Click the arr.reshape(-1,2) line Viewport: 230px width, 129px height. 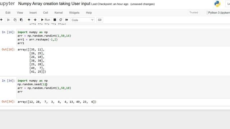[37, 39]
